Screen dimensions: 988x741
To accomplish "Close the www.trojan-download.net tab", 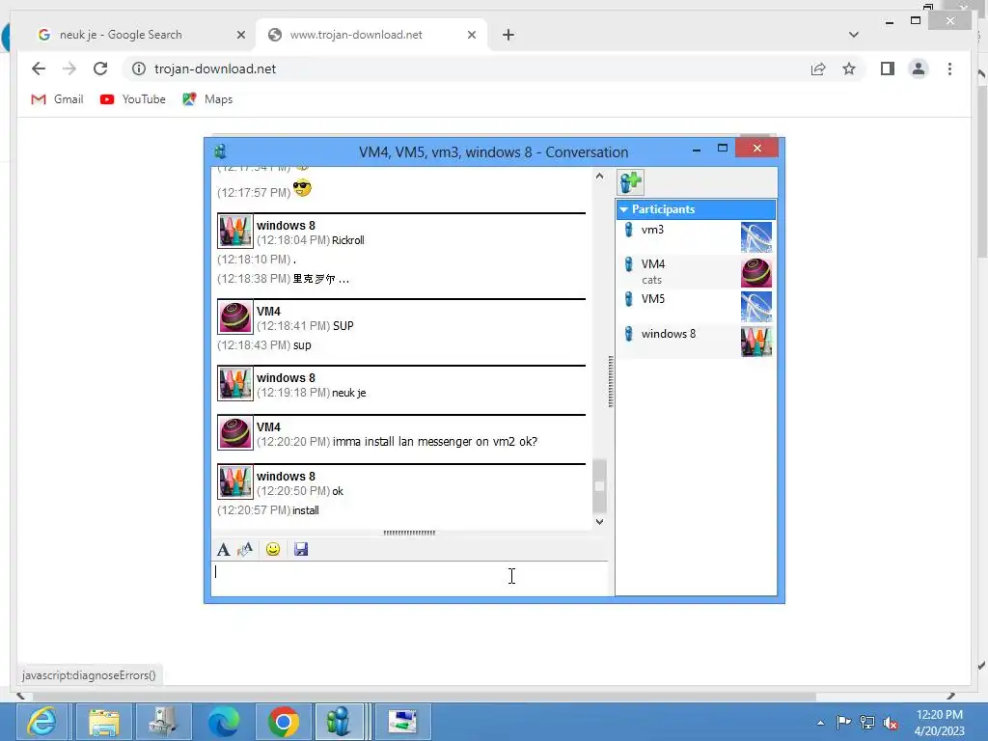I will 471,36.
